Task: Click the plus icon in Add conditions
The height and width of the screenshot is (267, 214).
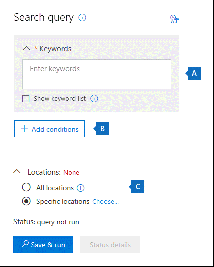Action: point(24,128)
